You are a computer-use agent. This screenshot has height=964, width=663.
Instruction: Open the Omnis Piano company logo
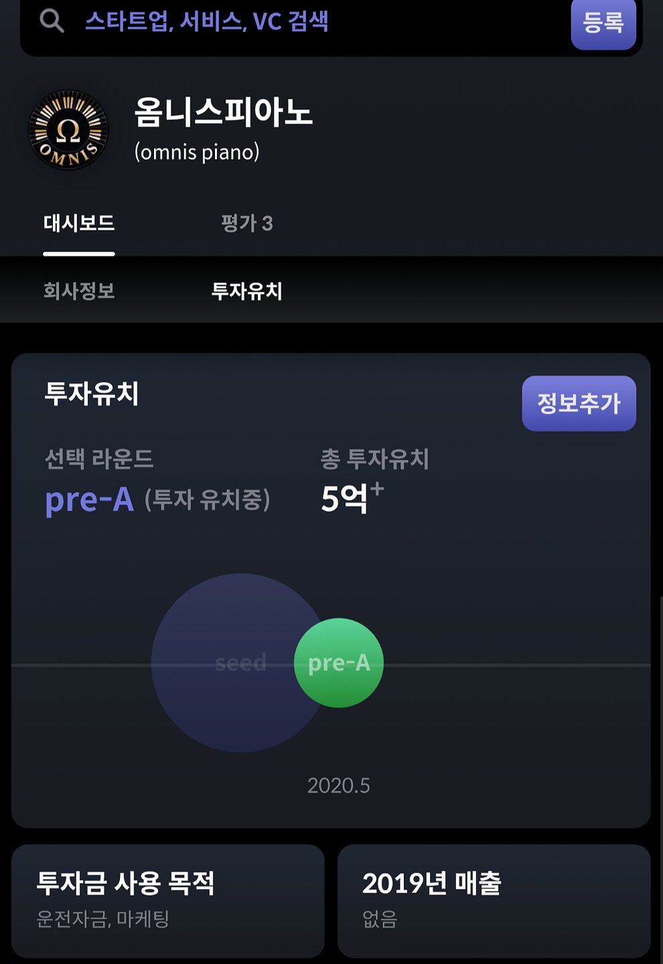68,130
